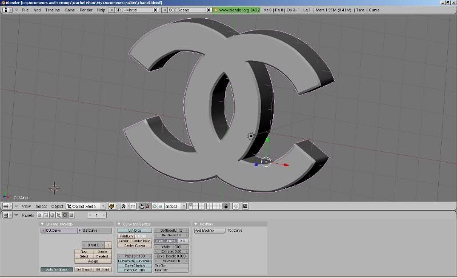Open the 3D viewport Object menu
This screenshot has height=278, width=457.
(x=57, y=206)
